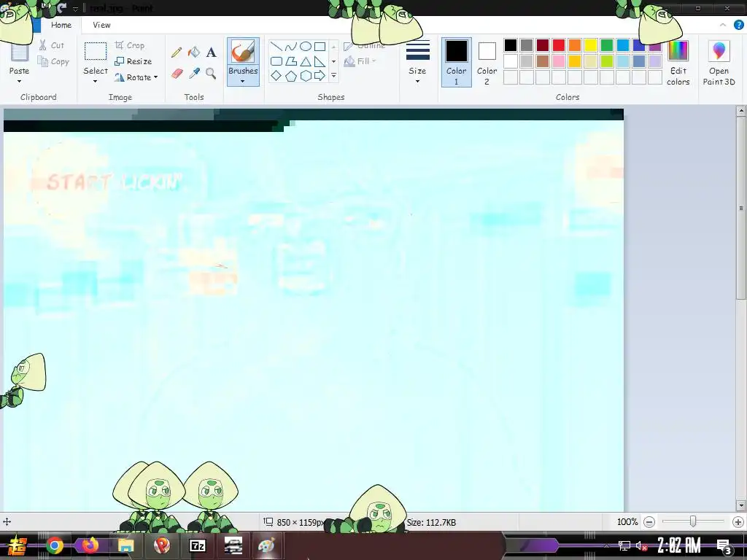Expand the Brushes dropdown arrow

[243, 82]
